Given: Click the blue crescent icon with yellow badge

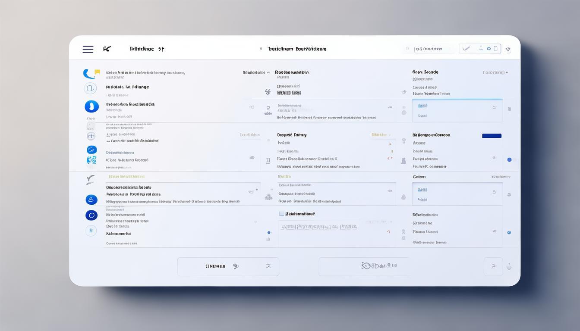Looking at the screenshot, I should 90,74.
